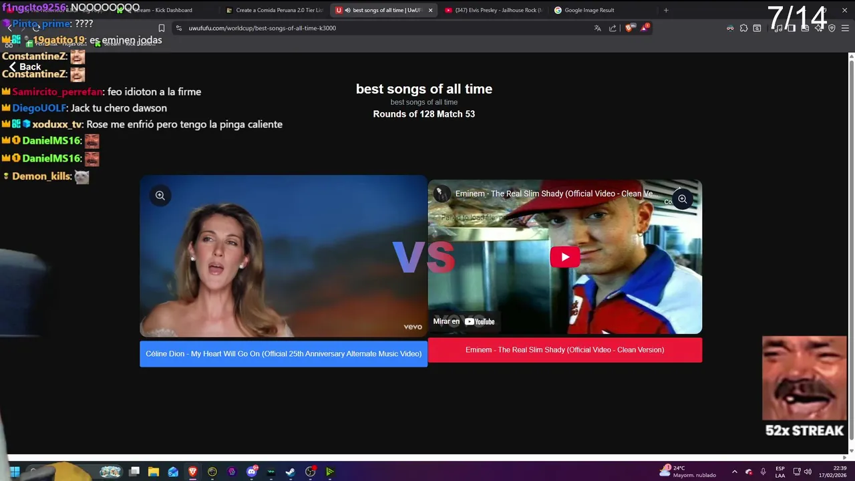Image resolution: width=855 pixels, height=481 pixels.
Task: Switch the ESP LAA input language
Action: [780, 472]
